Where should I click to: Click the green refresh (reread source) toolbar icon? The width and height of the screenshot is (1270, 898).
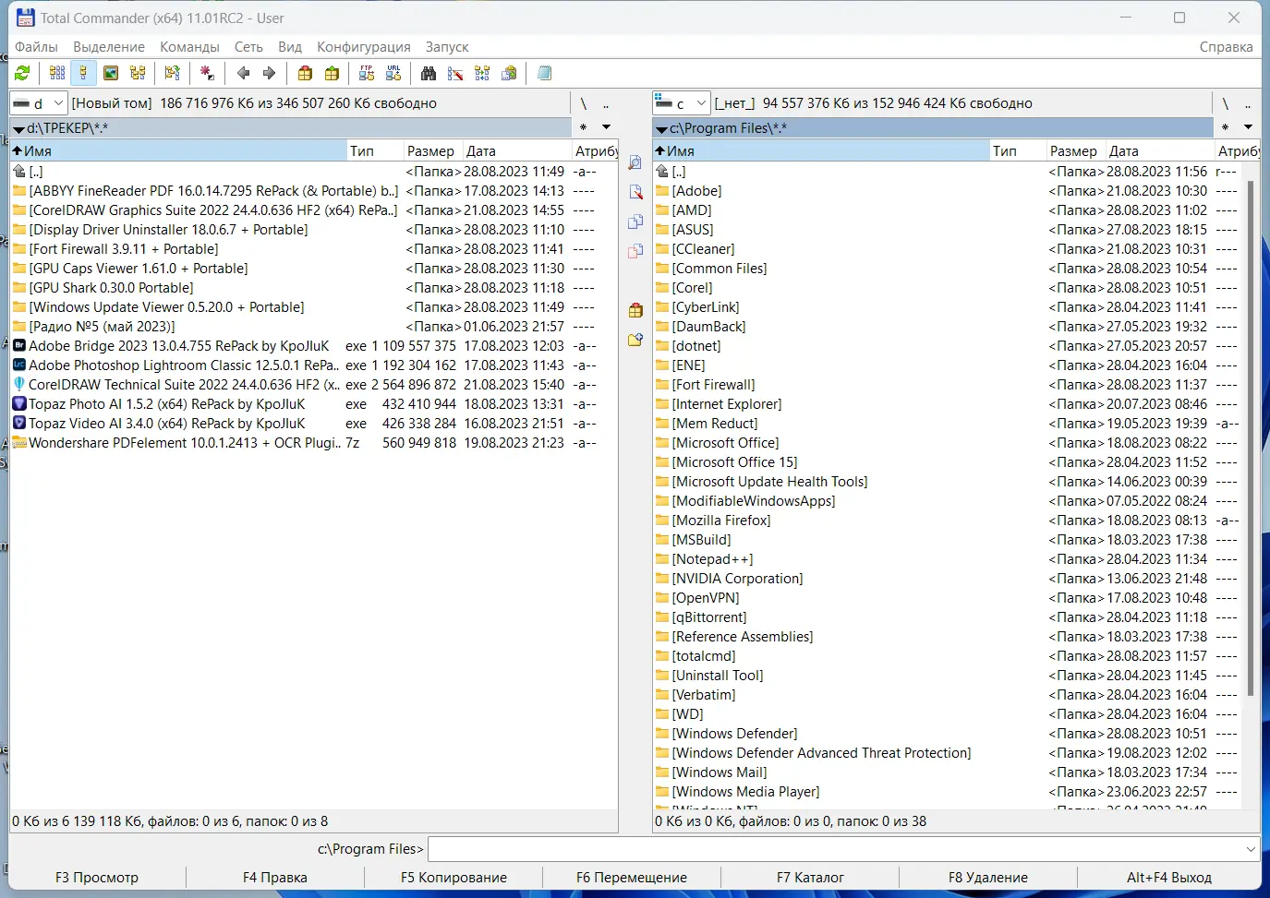[22, 73]
